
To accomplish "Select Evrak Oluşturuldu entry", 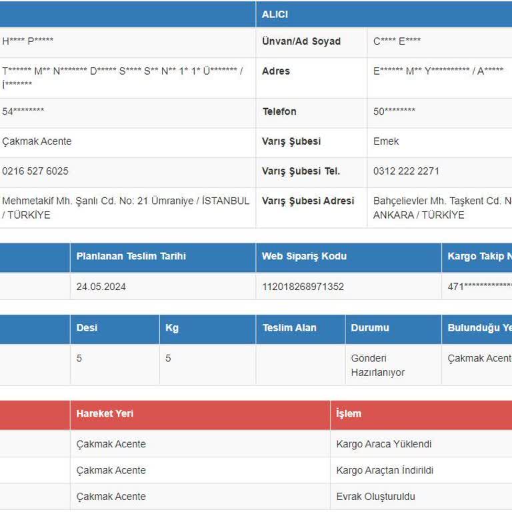I will coord(375,497).
